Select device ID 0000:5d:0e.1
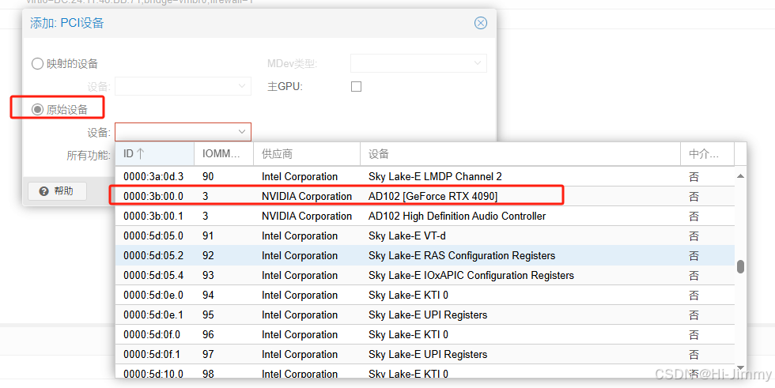The width and height of the screenshot is (775, 388). [x=425, y=315]
